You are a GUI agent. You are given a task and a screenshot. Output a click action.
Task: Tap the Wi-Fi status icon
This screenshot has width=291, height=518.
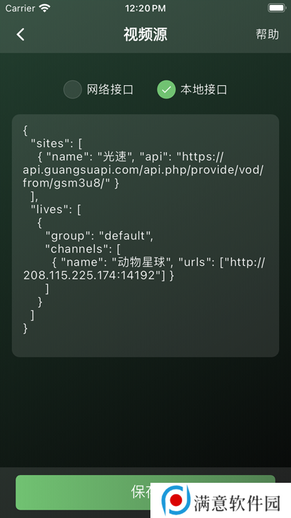(44, 8)
